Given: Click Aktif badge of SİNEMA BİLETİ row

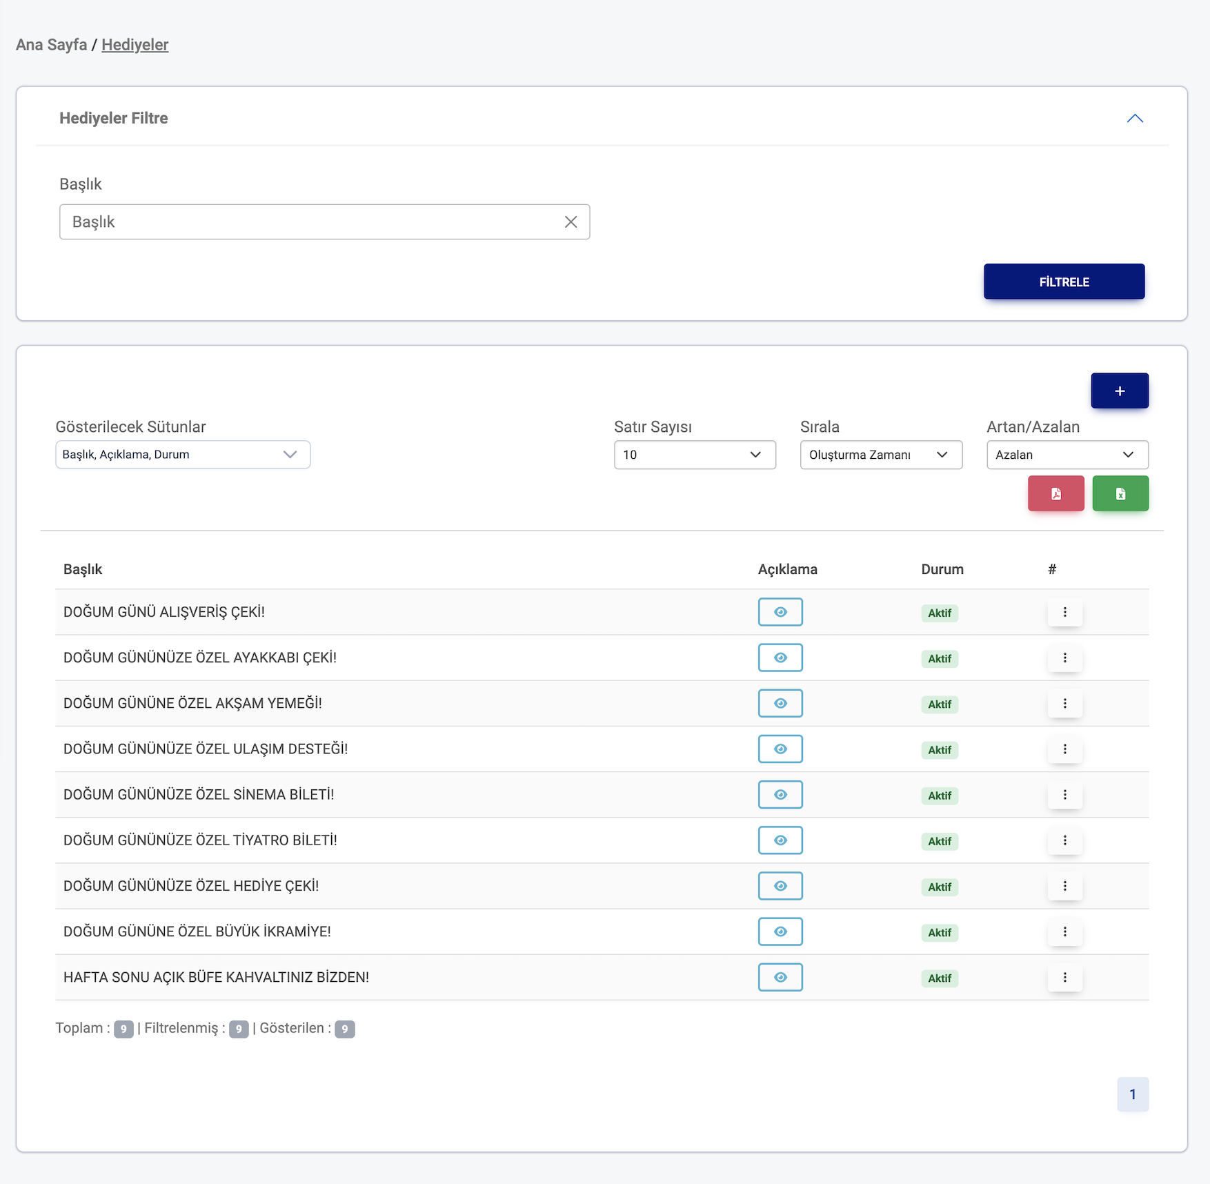Looking at the screenshot, I should pyautogui.click(x=940, y=795).
